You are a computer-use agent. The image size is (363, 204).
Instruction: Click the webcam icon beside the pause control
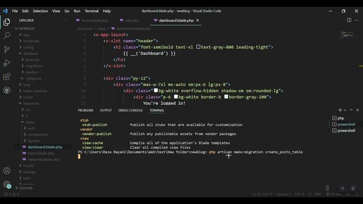(x=353, y=188)
